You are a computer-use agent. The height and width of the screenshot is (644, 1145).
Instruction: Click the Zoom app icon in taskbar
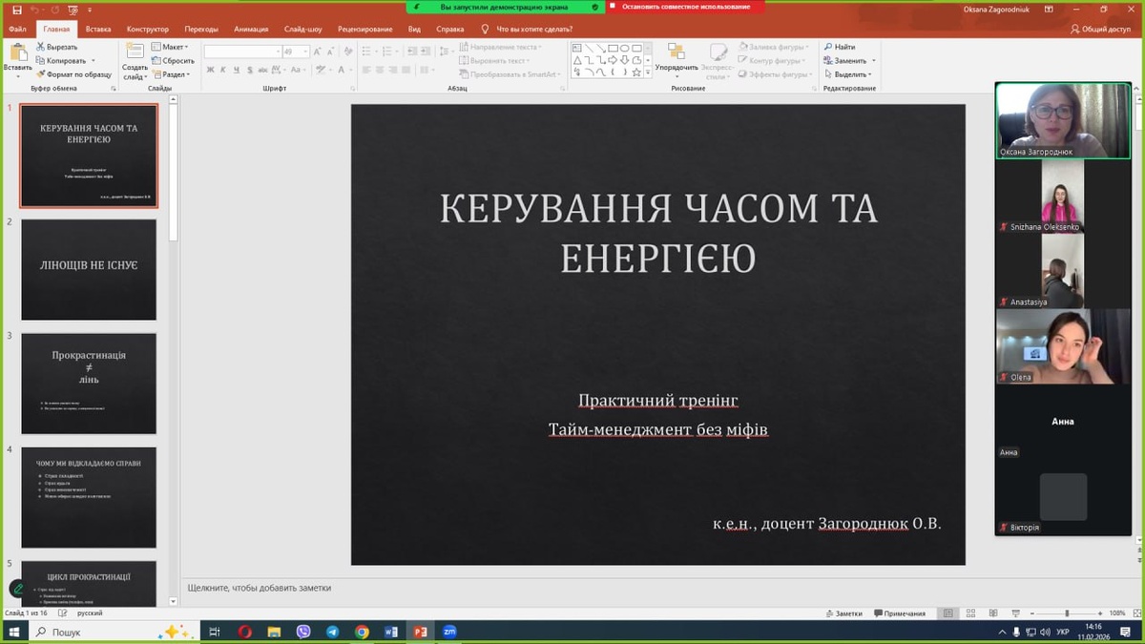click(x=449, y=632)
